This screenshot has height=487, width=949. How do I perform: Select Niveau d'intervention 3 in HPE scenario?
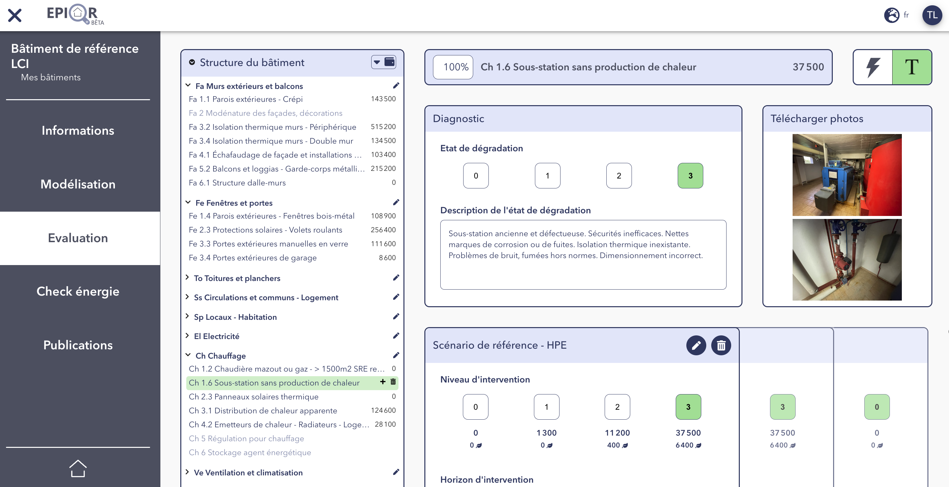688,407
